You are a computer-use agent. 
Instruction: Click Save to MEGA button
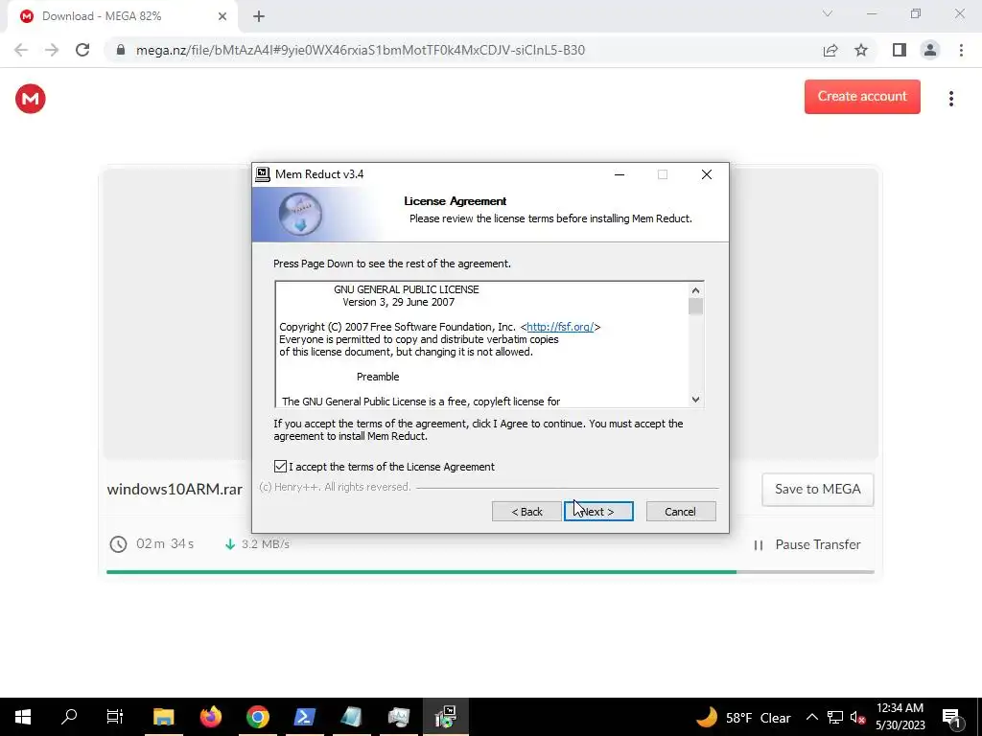click(817, 490)
